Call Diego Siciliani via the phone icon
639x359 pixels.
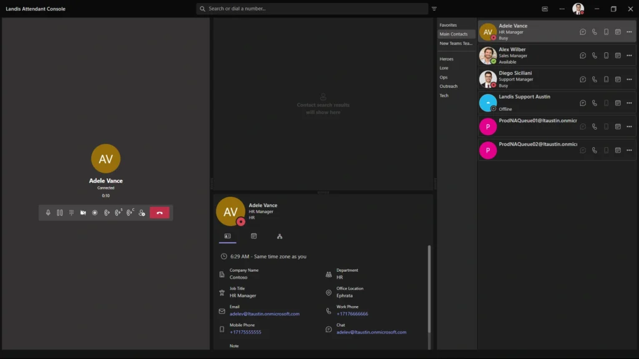[595, 79]
